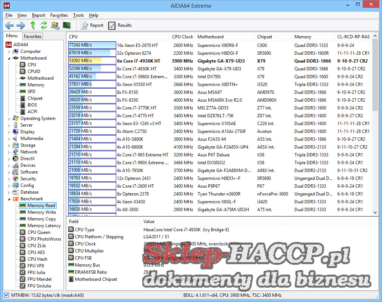Viewport: 382px width, 302px height.
Task: Collapse the Motherboard tree node
Action: click(x=9, y=58)
